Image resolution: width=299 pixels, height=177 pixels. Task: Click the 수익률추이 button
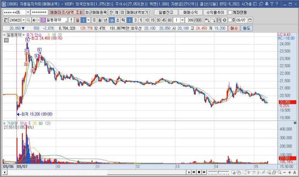215,12
